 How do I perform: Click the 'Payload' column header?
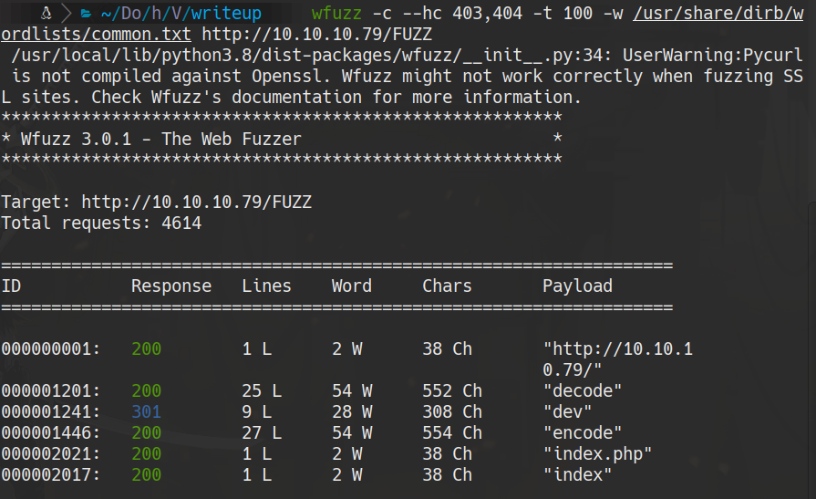[577, 286]
